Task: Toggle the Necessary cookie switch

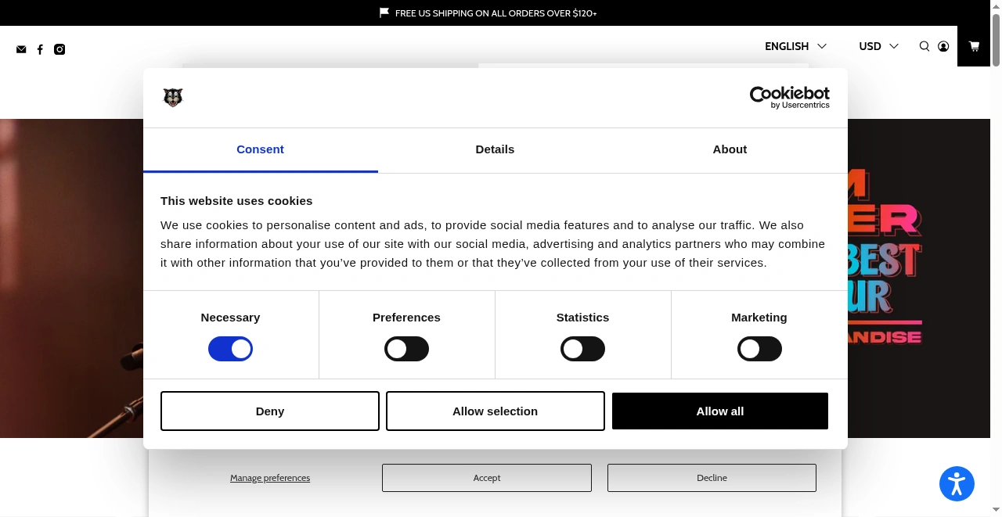Action: pyautogui.click(x=230, y=349)
